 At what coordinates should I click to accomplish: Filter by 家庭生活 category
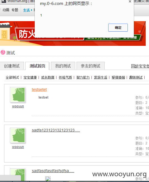[101, 77]
